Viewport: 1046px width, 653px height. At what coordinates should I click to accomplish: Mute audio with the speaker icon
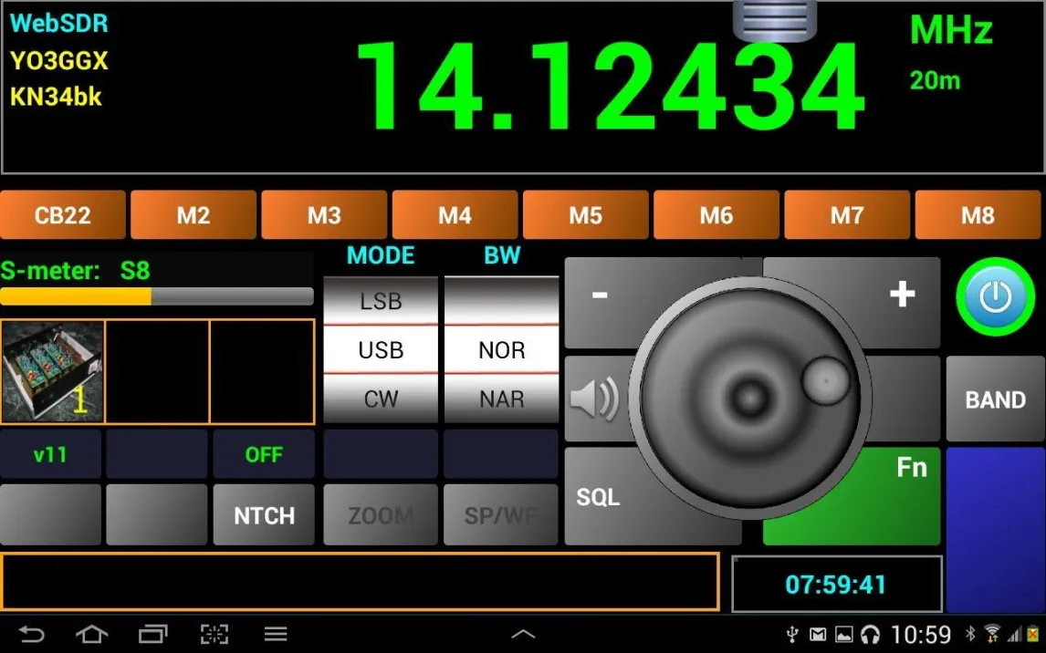click(x=593, y=399)
